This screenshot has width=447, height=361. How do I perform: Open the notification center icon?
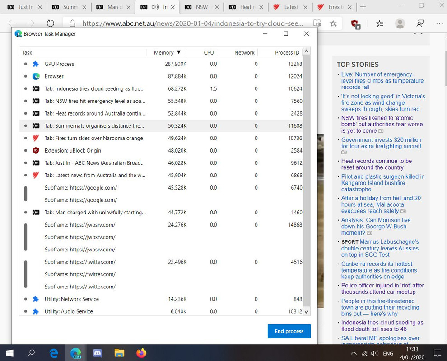pyautogui.click(x=437, y=353)
